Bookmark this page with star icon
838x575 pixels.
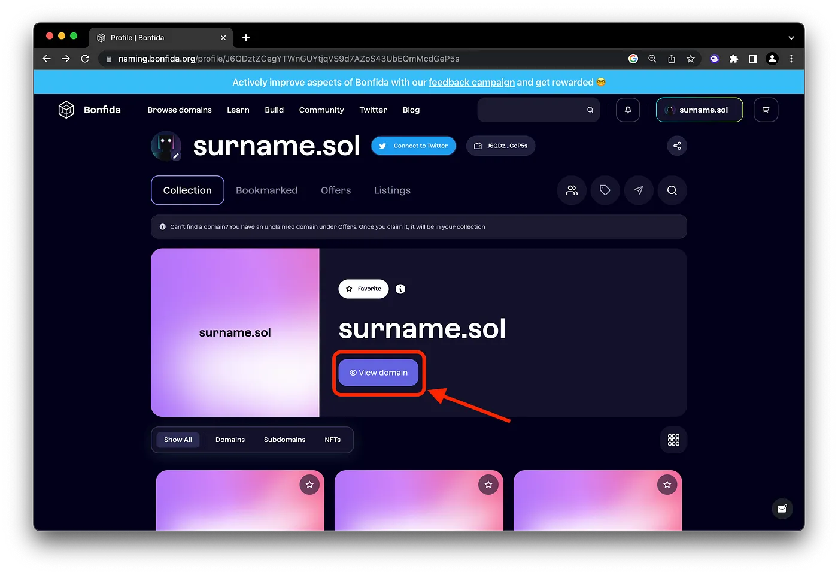[691, 59]
